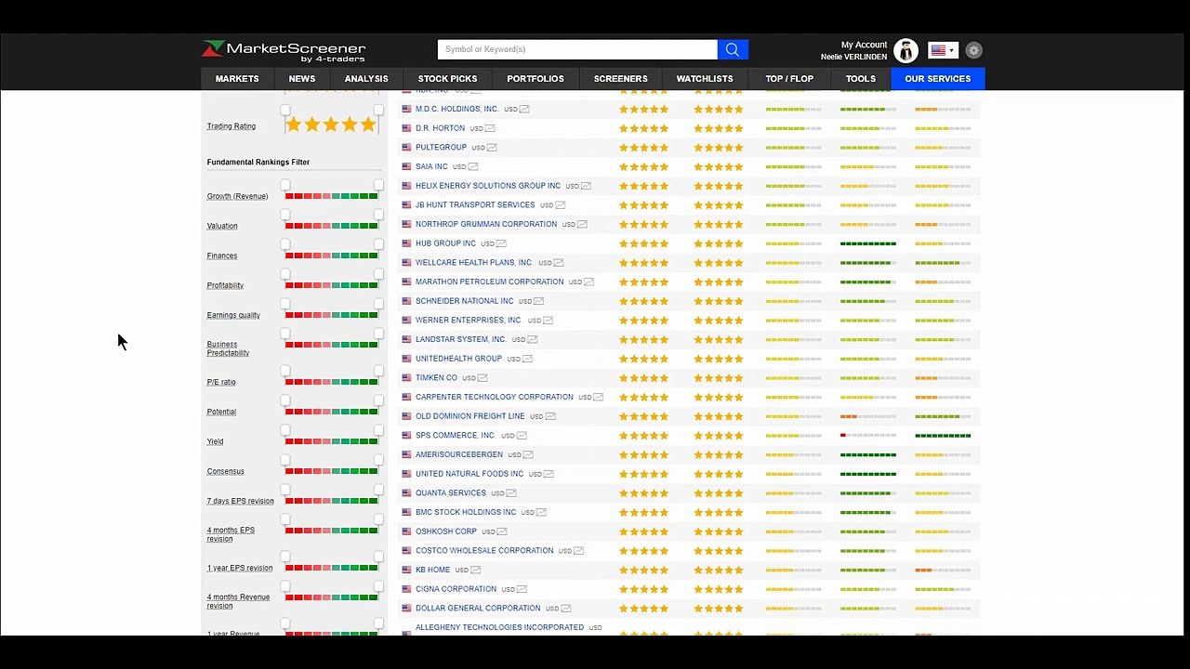The image size is (1190, 669).
Task: Open chart icon for Marathon Petroleum Corporation
Action: click(x=588, y=282)
